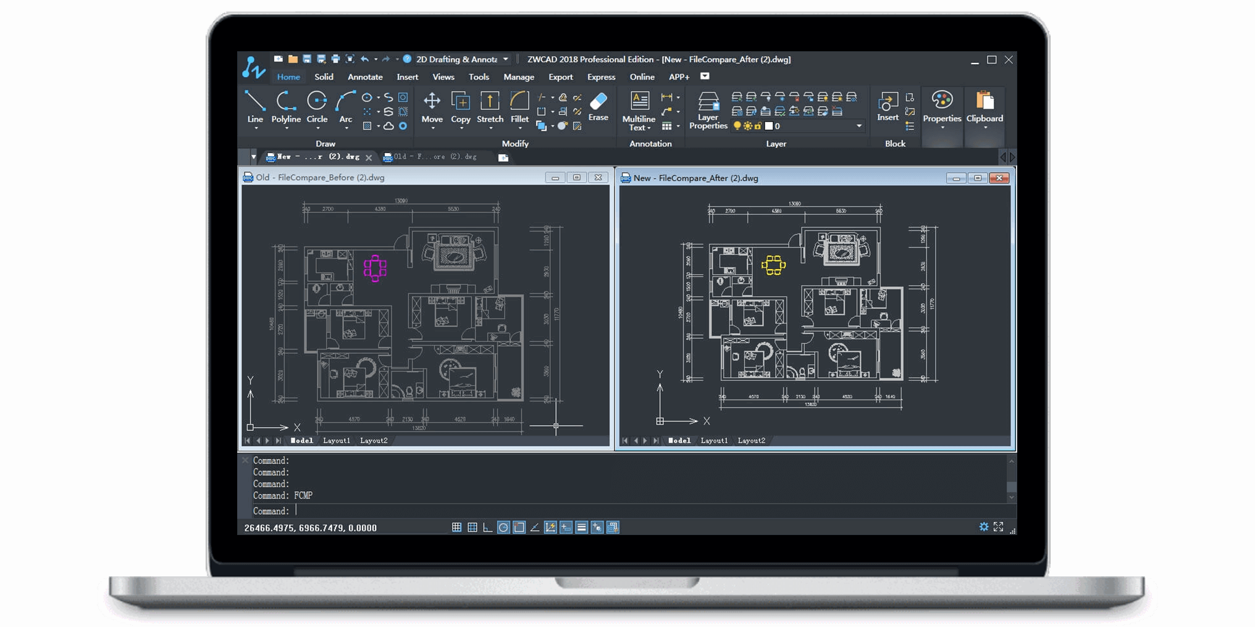Open the 2D Drafting workspace dropdown
Viewport: 1255px width, 627px height.
(x=505, y=60)
